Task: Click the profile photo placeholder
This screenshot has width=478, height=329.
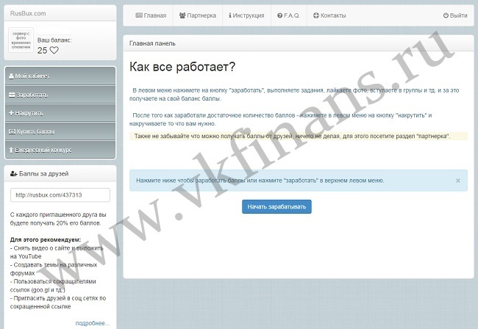Action: tap(21, 40)
